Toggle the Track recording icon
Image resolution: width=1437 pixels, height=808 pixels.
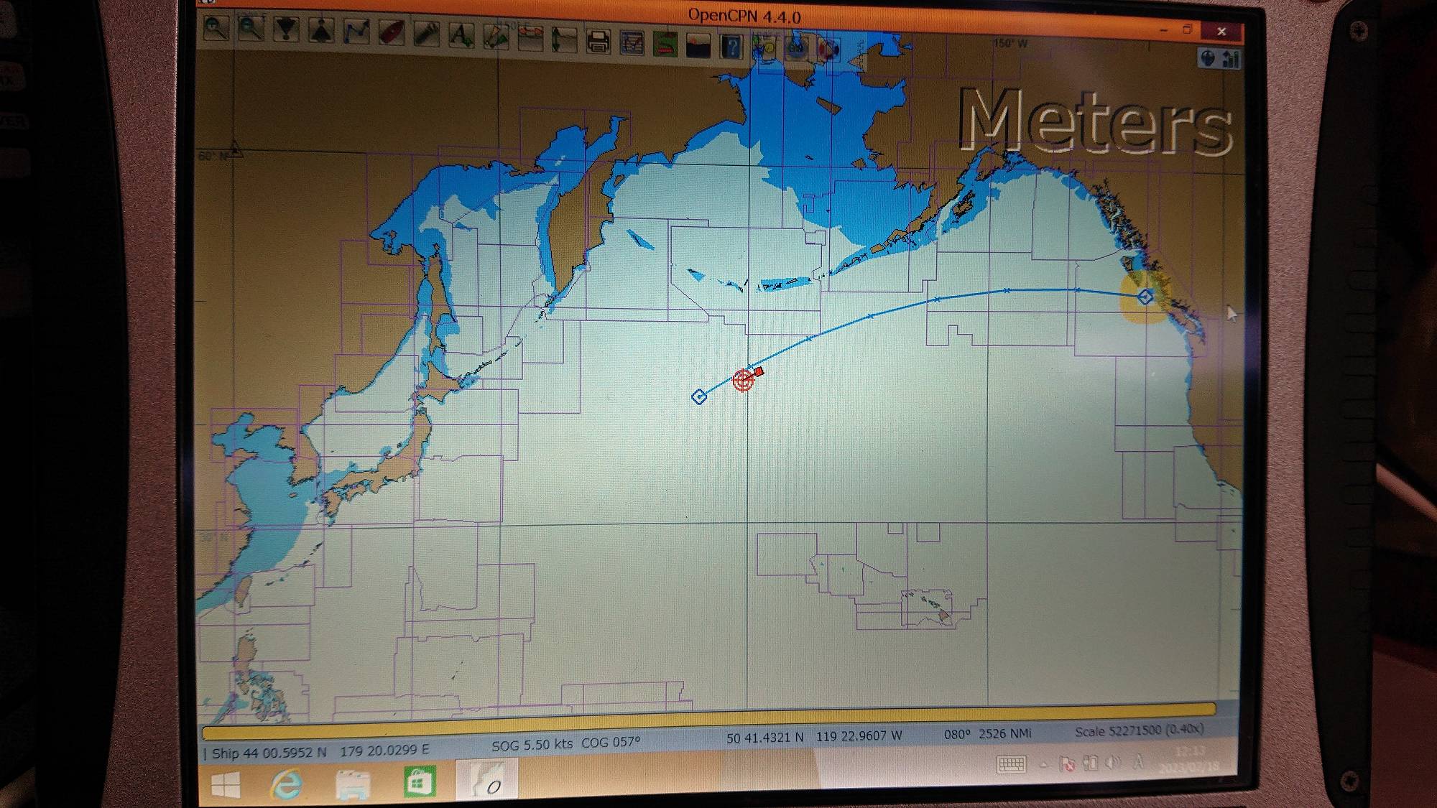click(x=665, y=44)
